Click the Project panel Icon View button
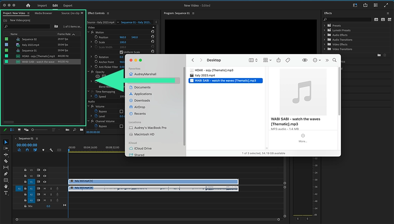Screen dimensions: 394x224 pos(19,130)
